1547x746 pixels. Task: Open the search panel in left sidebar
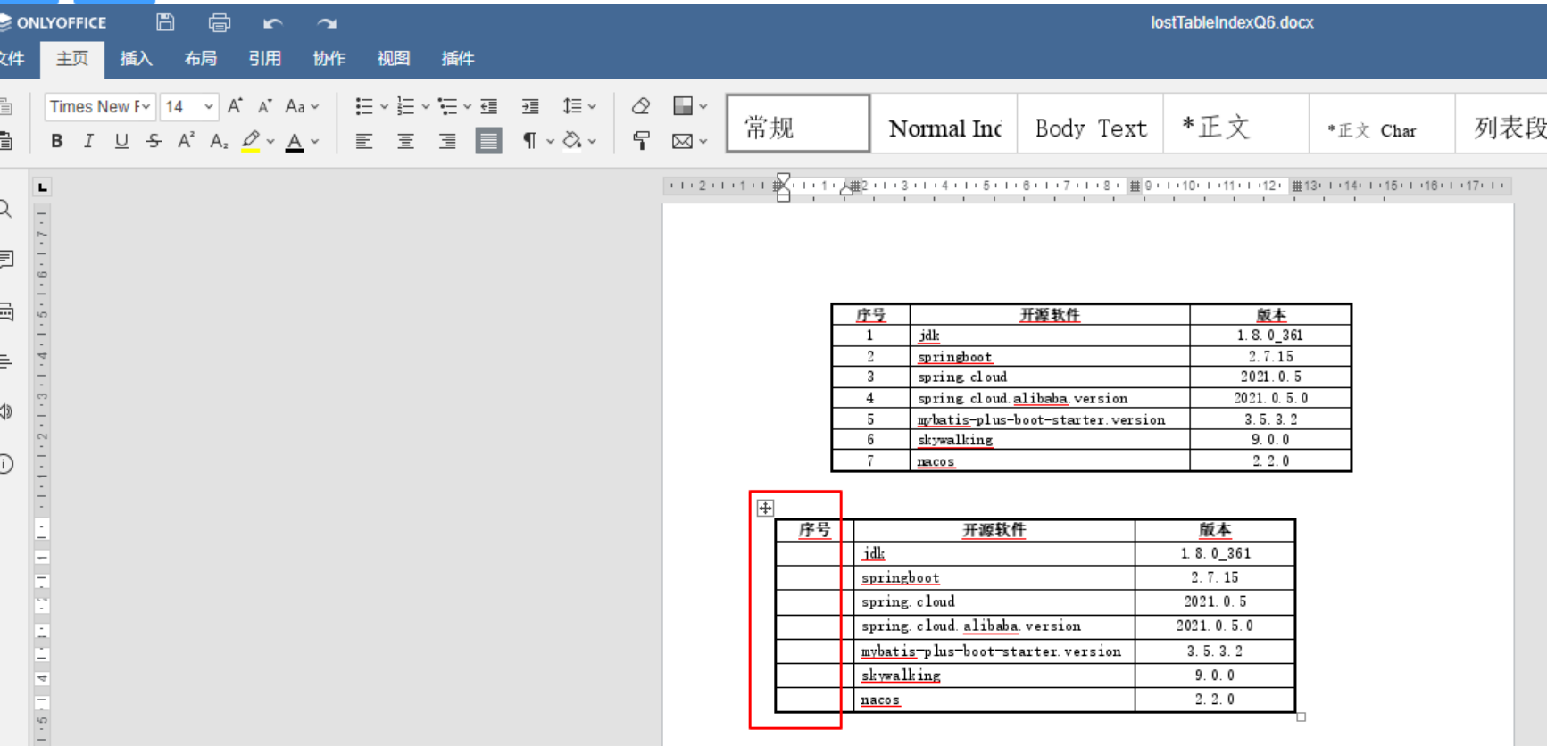pyautogui.click(x=5, y=209)
